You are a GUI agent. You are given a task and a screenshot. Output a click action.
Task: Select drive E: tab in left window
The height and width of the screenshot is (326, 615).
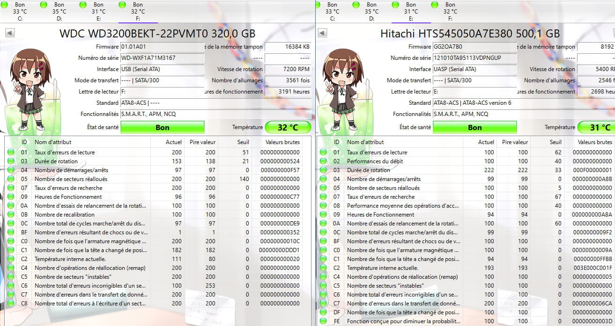point(98,11)
